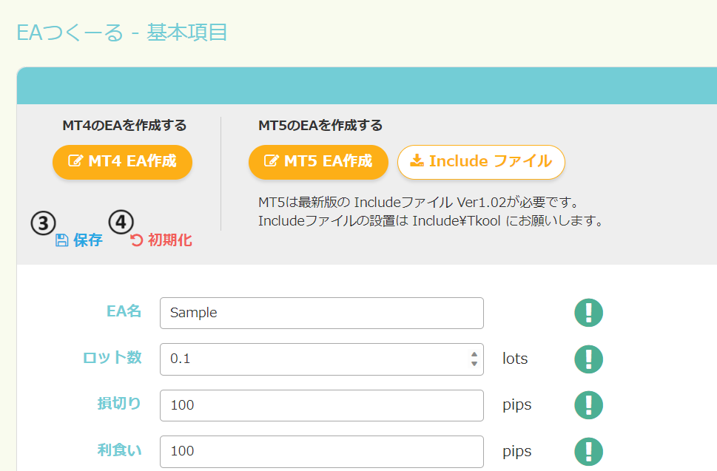Click the MT4 EA作成 button
The image size is (717, 471).
pos(122,162)
